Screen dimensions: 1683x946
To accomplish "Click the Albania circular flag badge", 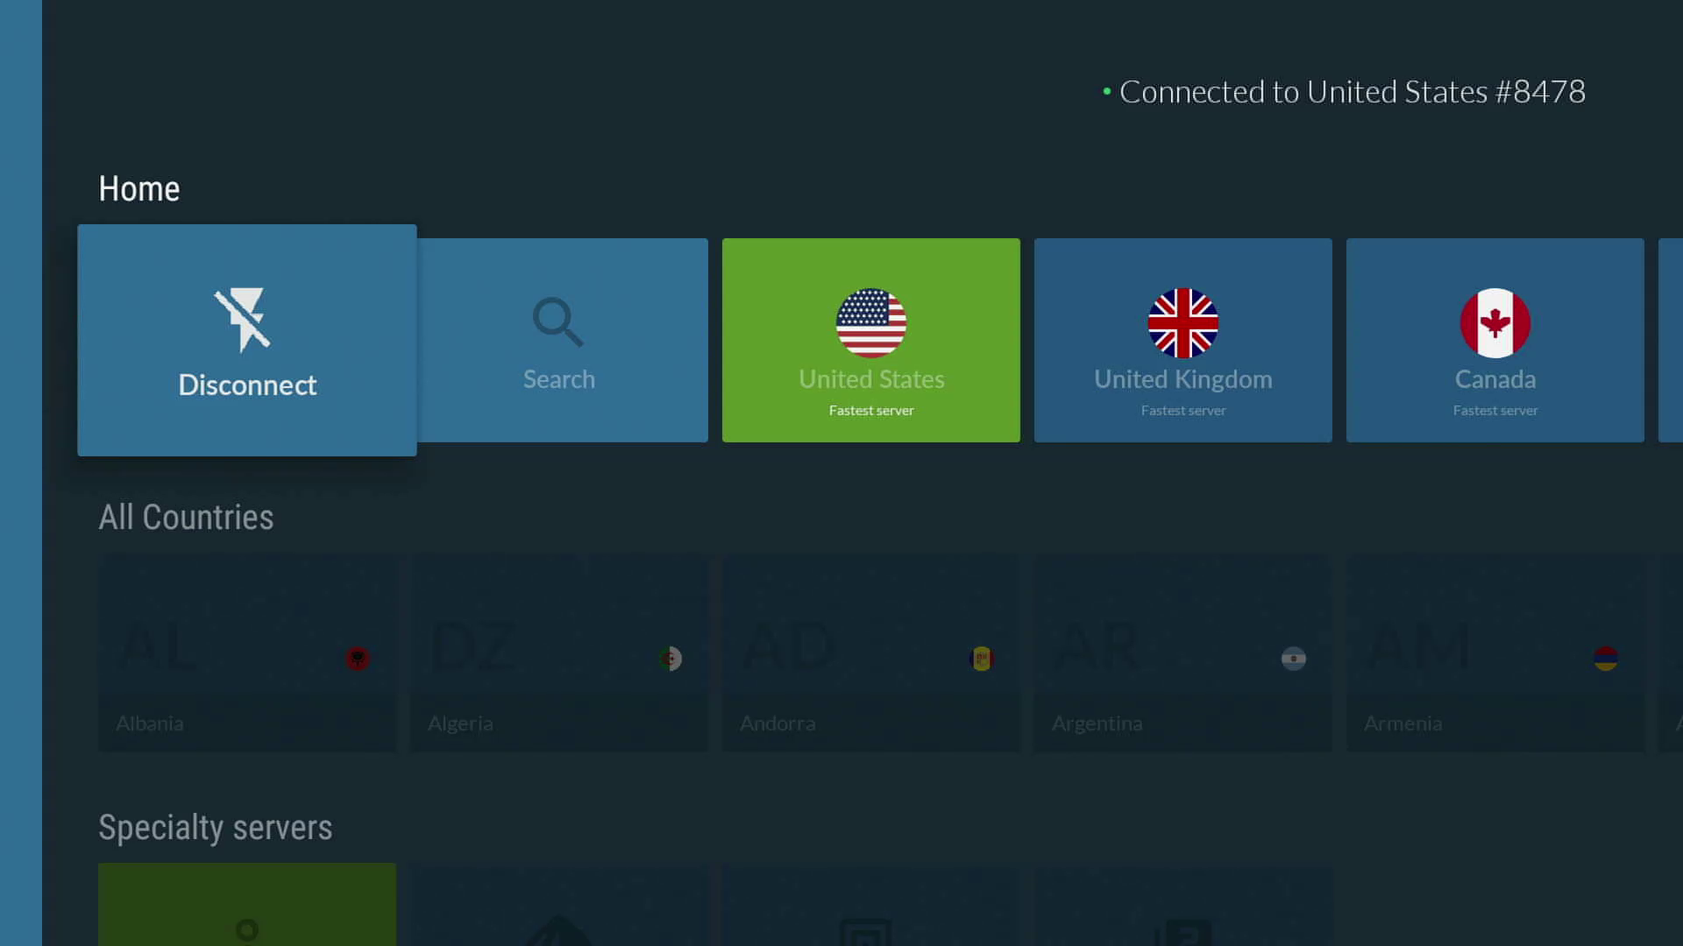I will tap(358, 658).
